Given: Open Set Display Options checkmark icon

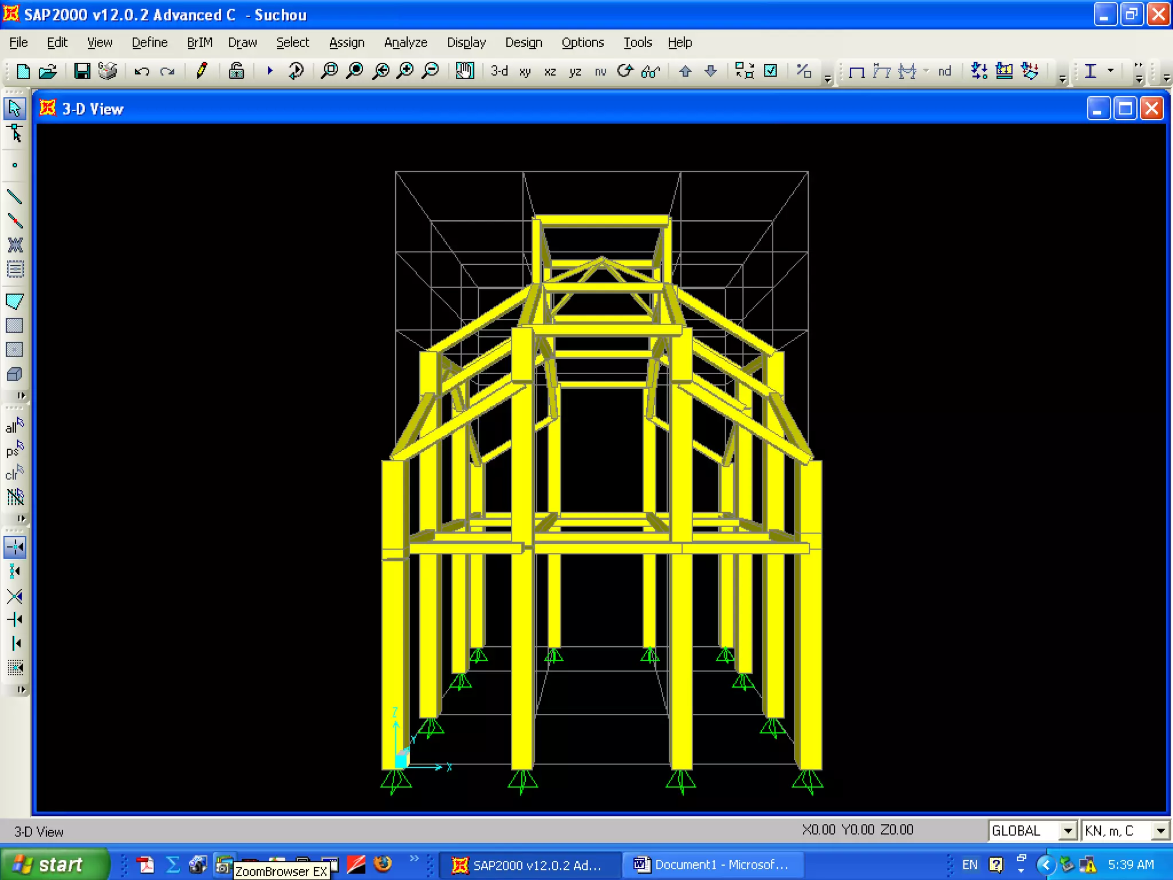Looking at the screenshot, I should (771, 71).
